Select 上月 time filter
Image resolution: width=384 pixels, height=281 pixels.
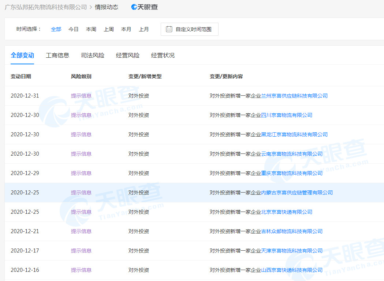(144, 29)
